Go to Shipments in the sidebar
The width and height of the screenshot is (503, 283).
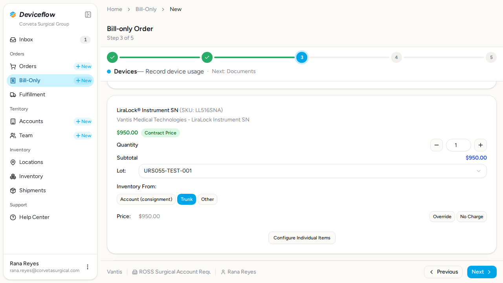pos(50,191)
